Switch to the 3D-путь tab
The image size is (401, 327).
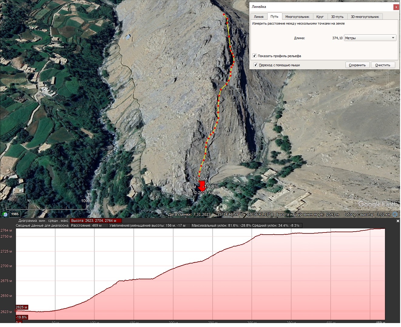point(337,17)
